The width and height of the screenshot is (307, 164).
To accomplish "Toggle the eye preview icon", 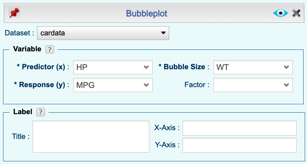I will [x=280, y=13].
